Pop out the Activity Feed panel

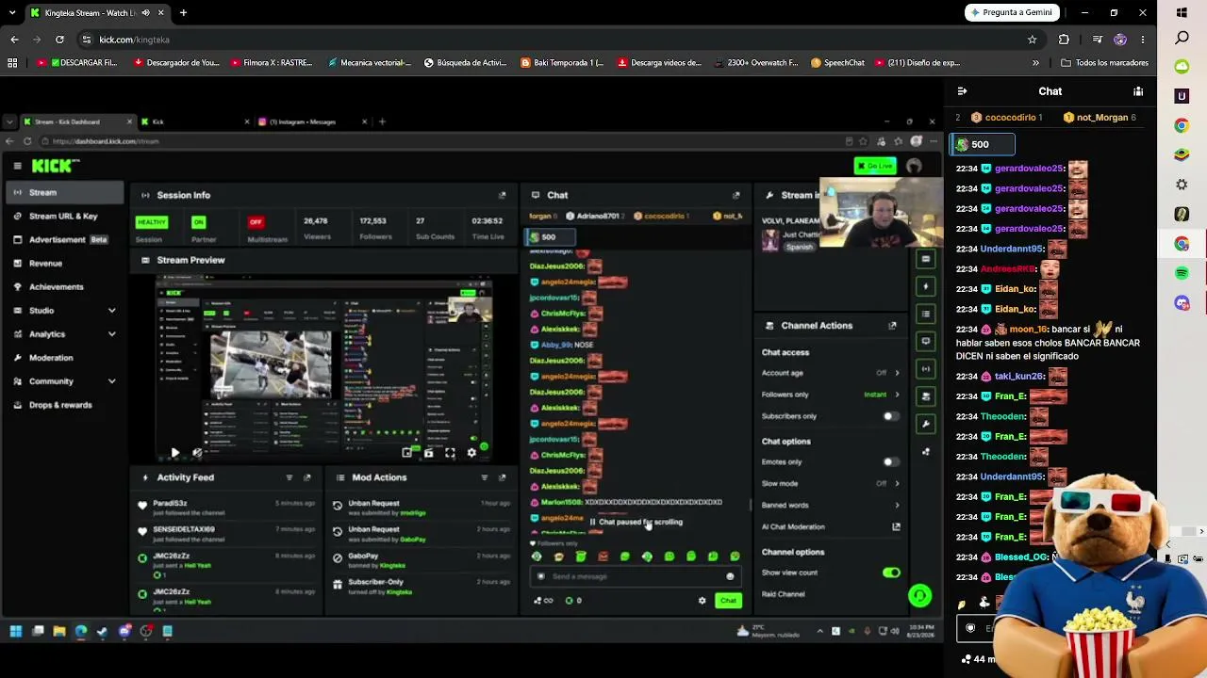coord(307,477)
